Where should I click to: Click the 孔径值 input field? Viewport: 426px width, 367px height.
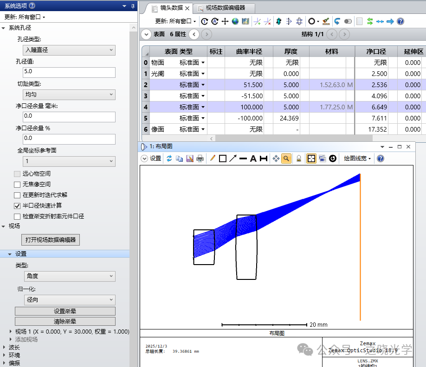point(69,72)
